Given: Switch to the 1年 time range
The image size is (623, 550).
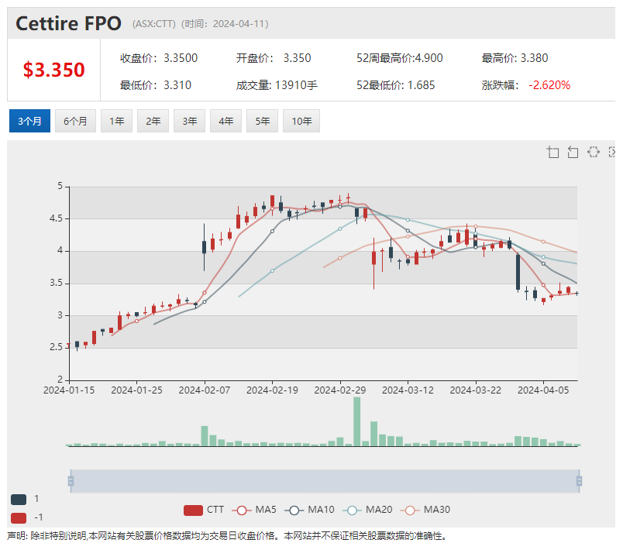Looking at the screenshot, I should 116,121.
